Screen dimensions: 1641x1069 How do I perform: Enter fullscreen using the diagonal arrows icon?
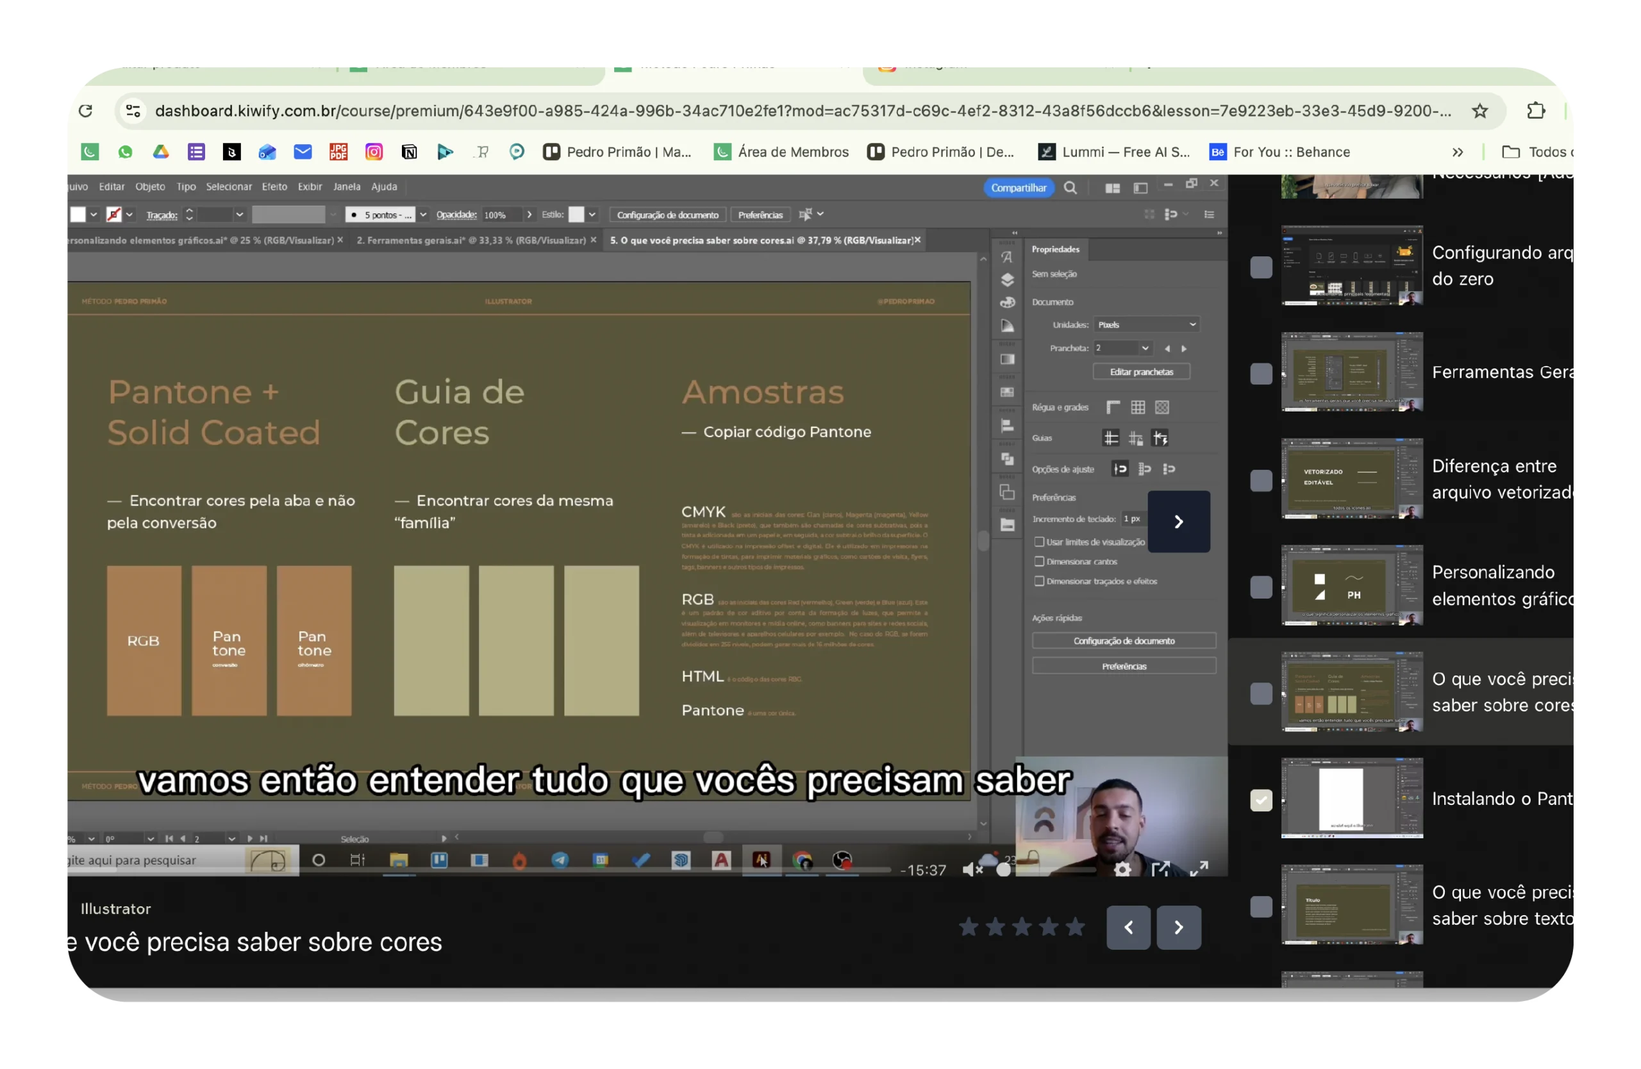tap(1199, 868)
